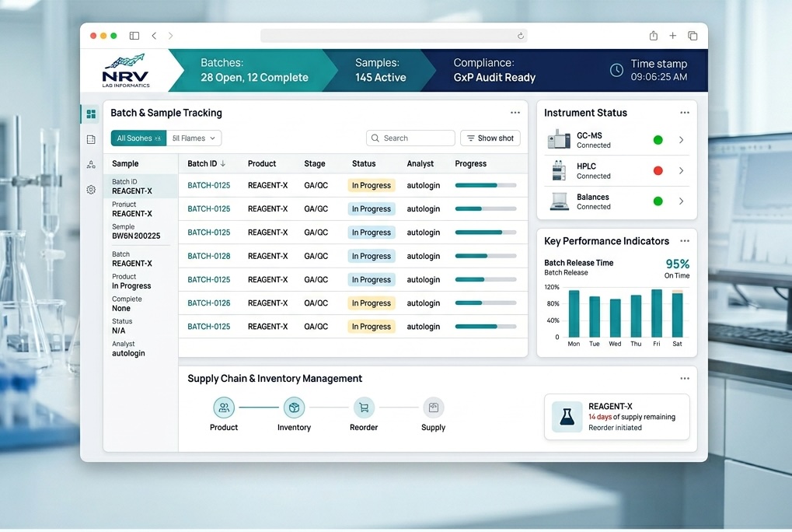Click into the Search input field

(410, 138)
